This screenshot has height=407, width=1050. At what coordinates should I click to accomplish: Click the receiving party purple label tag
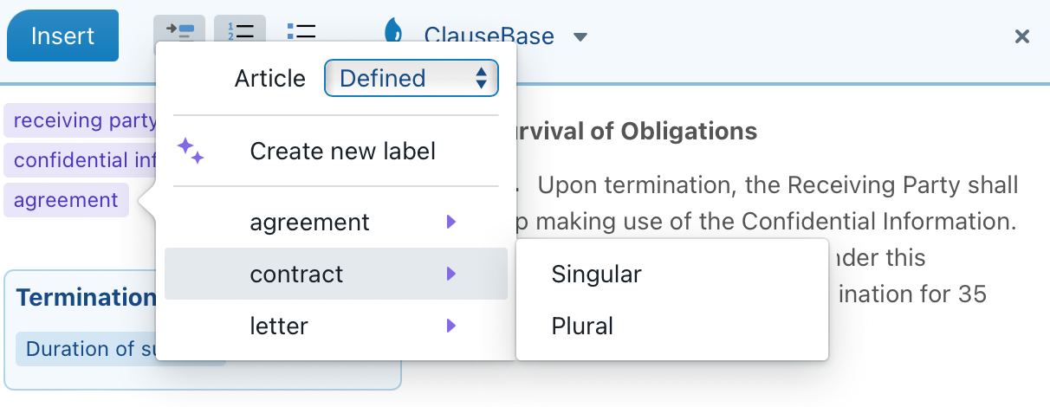click(x=81, y=120)
